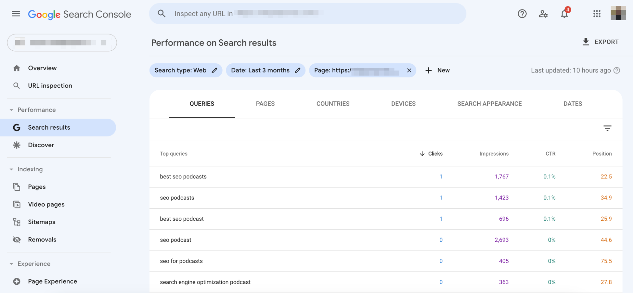
Task: Edit Search type filter pencil icon
Action: coord(214,70)
